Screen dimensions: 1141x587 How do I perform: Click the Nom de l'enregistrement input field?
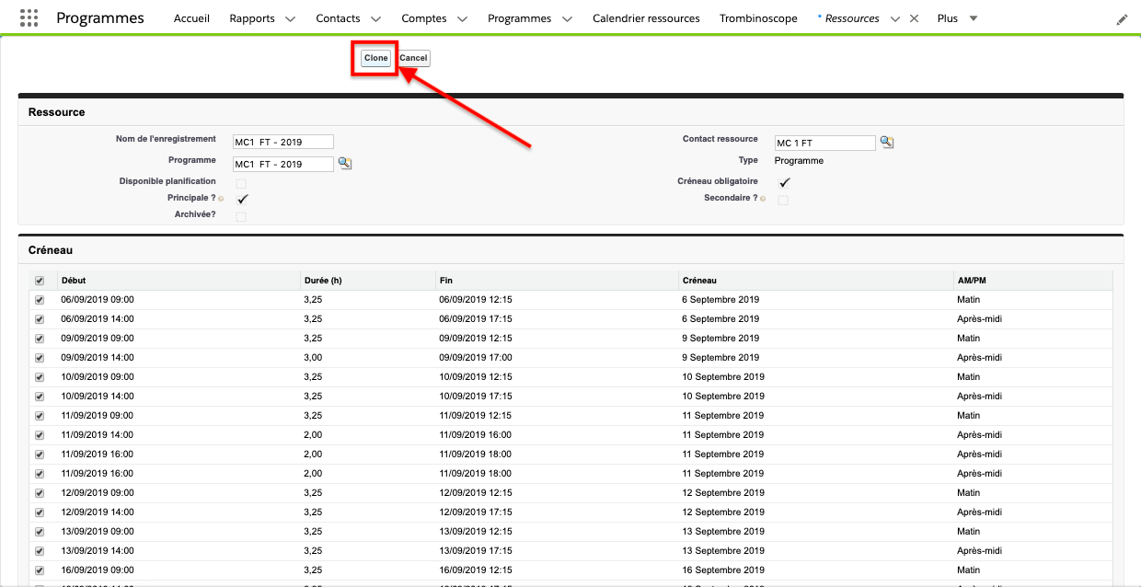click(x=282, y=142)
